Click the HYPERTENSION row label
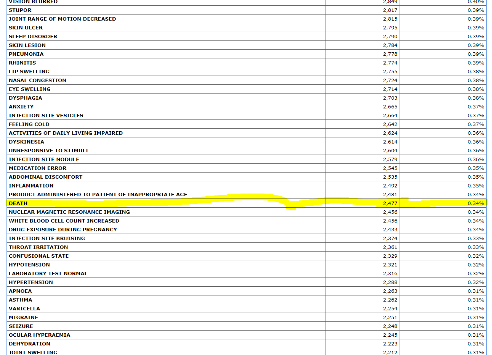 click(31, 282)
